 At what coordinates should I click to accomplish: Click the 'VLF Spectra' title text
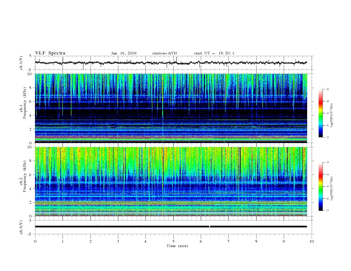50,53
